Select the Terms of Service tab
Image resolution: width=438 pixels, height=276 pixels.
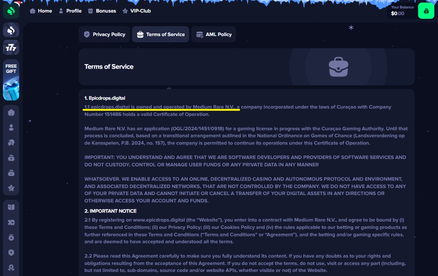pos(161,34)
